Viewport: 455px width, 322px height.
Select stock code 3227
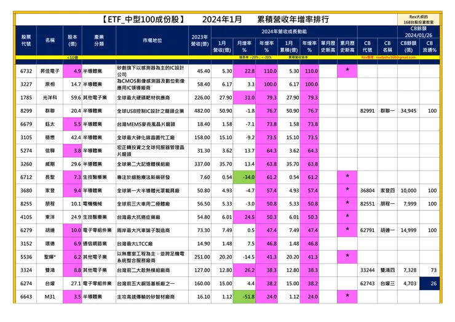click(26, 84)
